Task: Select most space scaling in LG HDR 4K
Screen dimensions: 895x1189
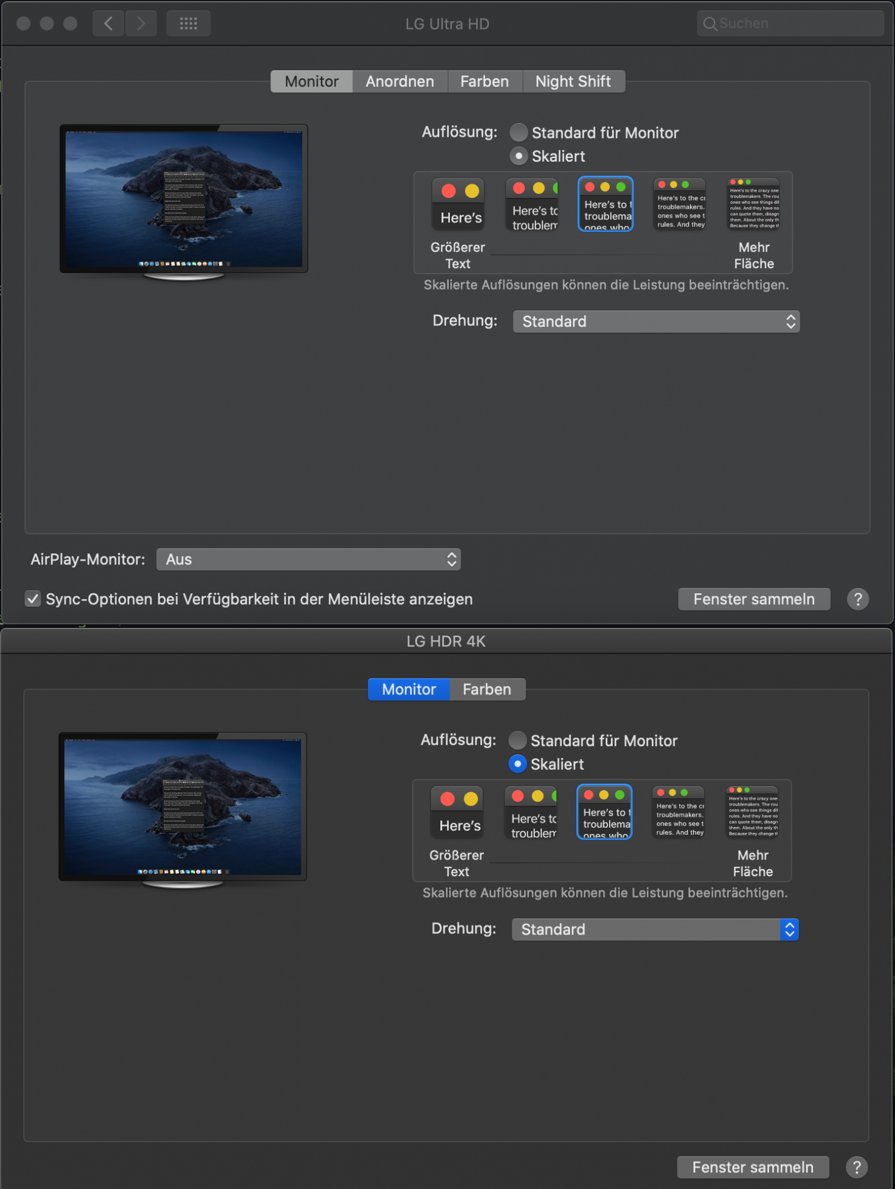Action: tap(752, 813)
